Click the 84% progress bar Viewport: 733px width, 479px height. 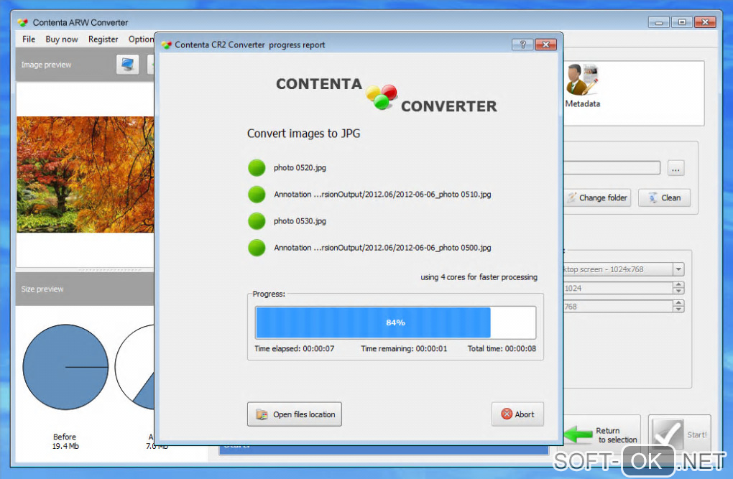tap(395, 322)
